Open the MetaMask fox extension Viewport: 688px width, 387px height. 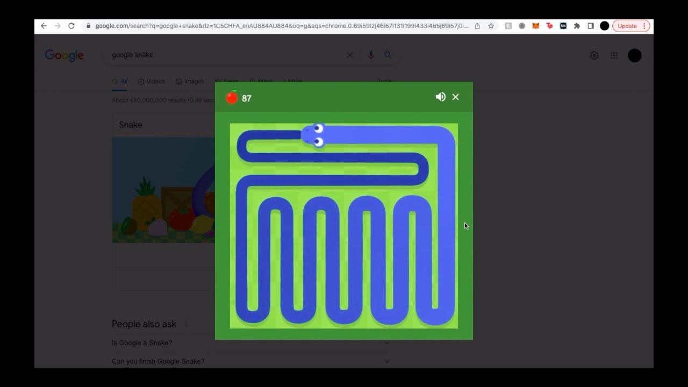point(535,26)
